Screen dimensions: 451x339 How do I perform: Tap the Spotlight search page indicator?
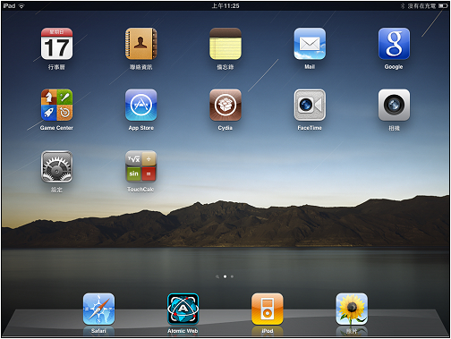click(217, 276)
